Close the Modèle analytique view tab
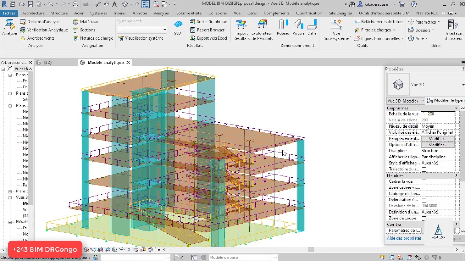465x261 pixels. 128,62
